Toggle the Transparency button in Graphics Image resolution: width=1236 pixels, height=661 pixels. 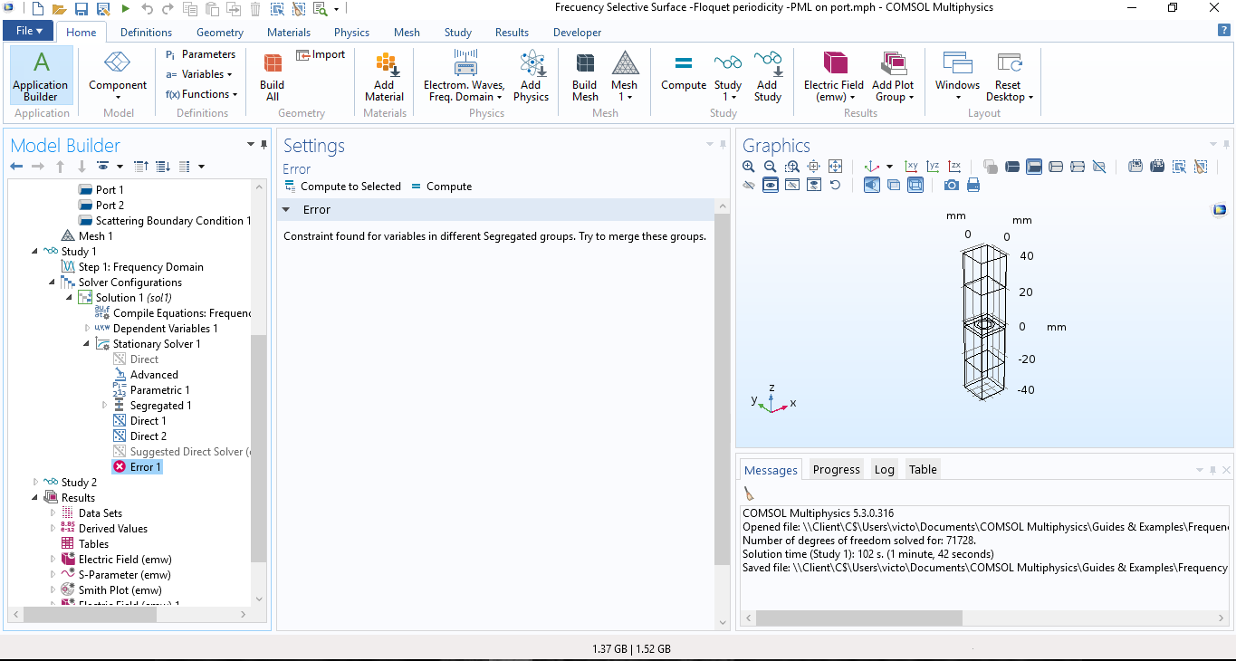[x=894, y=185]
